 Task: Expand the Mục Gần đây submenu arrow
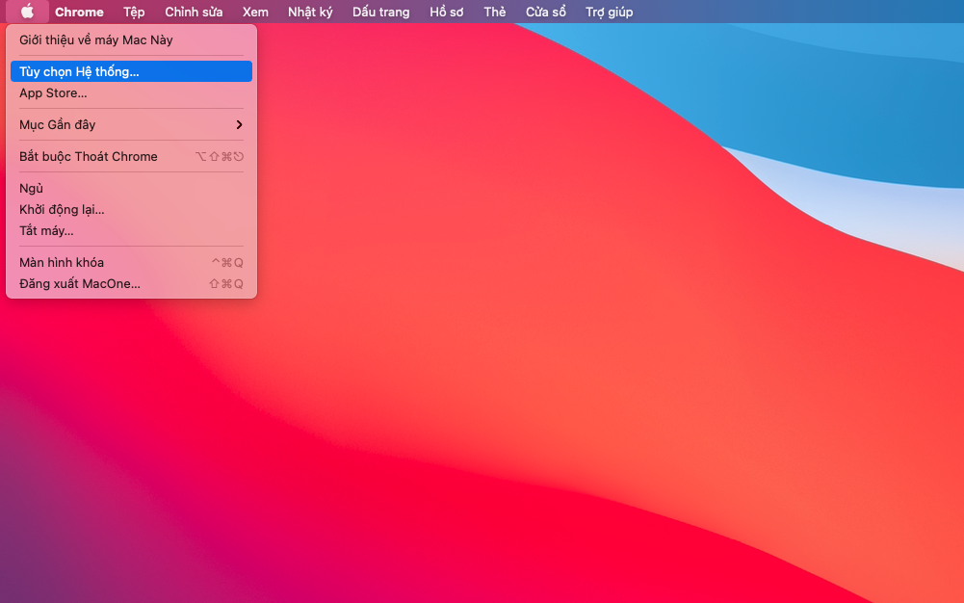pyautogui.click(x=239, y=125)
